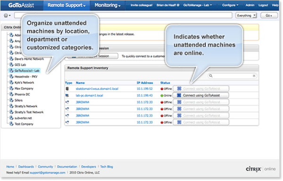Image resolution: width=283 pixels, height=181 pixels.
Task: Select Kyle's Network in the tree
Action: click(x=25, y=83)
